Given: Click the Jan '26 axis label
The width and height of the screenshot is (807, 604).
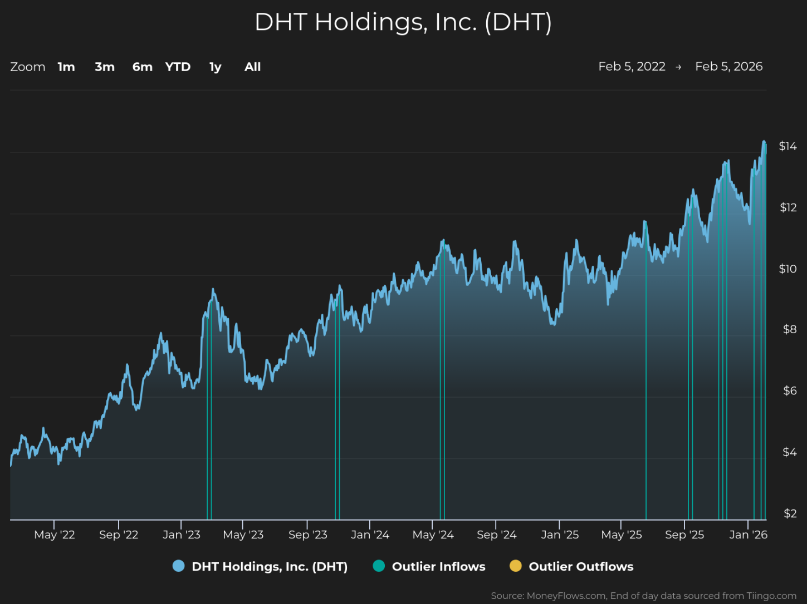Looking at the screenshot, I should (748, 534).
